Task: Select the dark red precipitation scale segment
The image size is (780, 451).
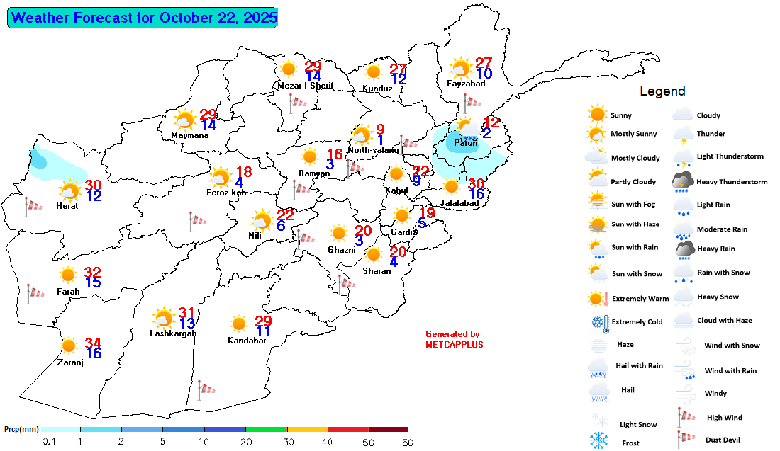Action: (x=388, y=429)
